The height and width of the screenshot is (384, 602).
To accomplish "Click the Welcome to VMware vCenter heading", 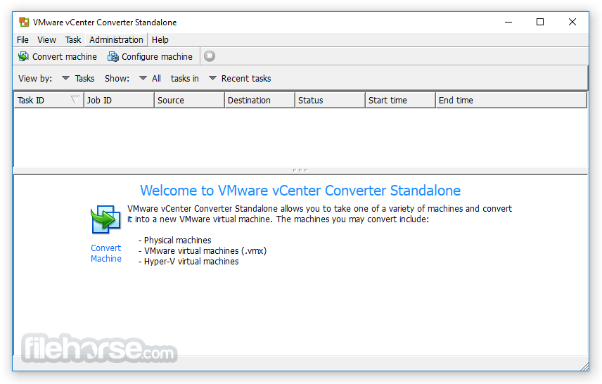I will point(300,191).
